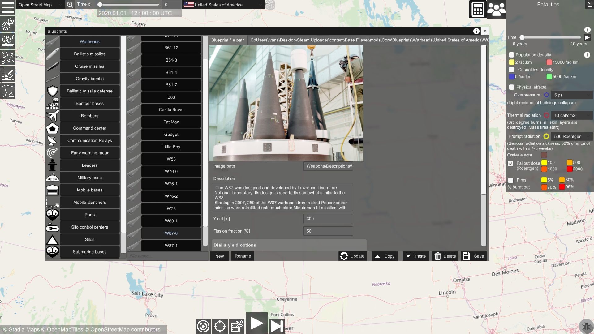This screenshot has width=594, height=334.
Task: Click the silo control centers sidebar icon
Action: pyautogui.click(x=52, y=227)
